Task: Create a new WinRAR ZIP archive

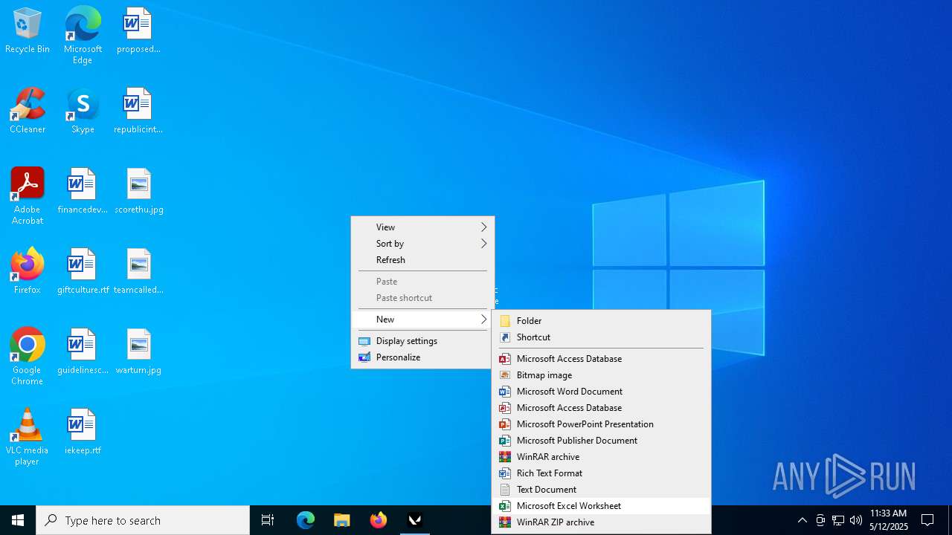Action: (601, 522)
